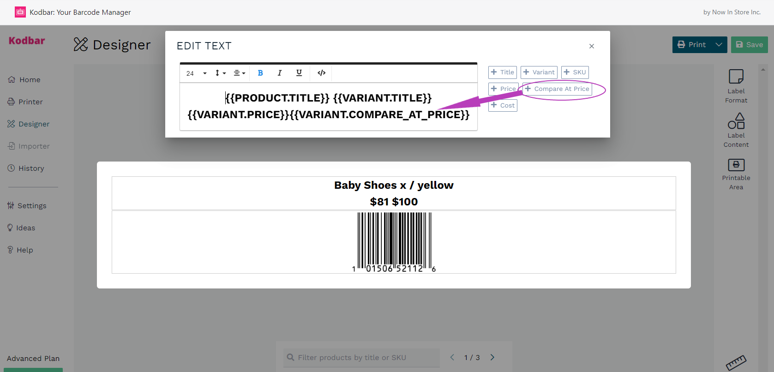Insert the Price variable

(x=504, y=89)
